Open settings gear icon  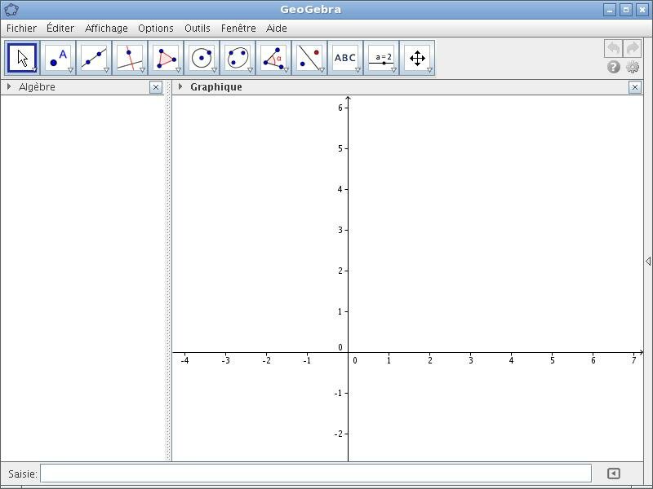633,67
